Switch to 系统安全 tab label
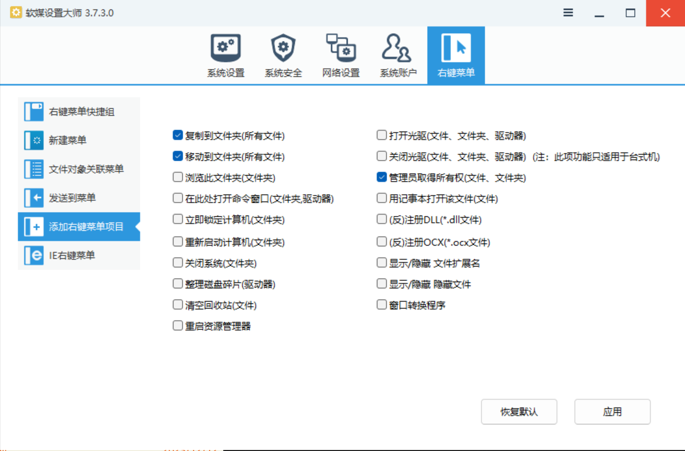 pos(283,73)
